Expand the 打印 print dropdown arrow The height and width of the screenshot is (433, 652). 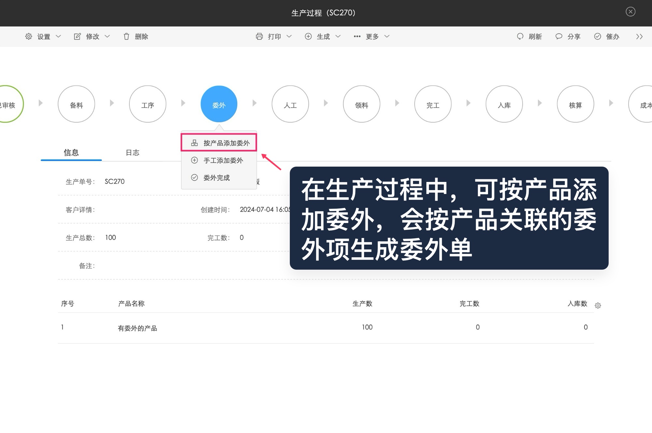coord(289,37)
